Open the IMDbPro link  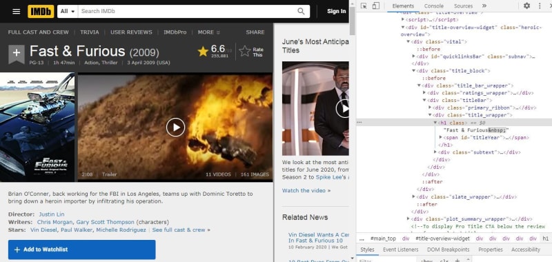tap(175, 32)
